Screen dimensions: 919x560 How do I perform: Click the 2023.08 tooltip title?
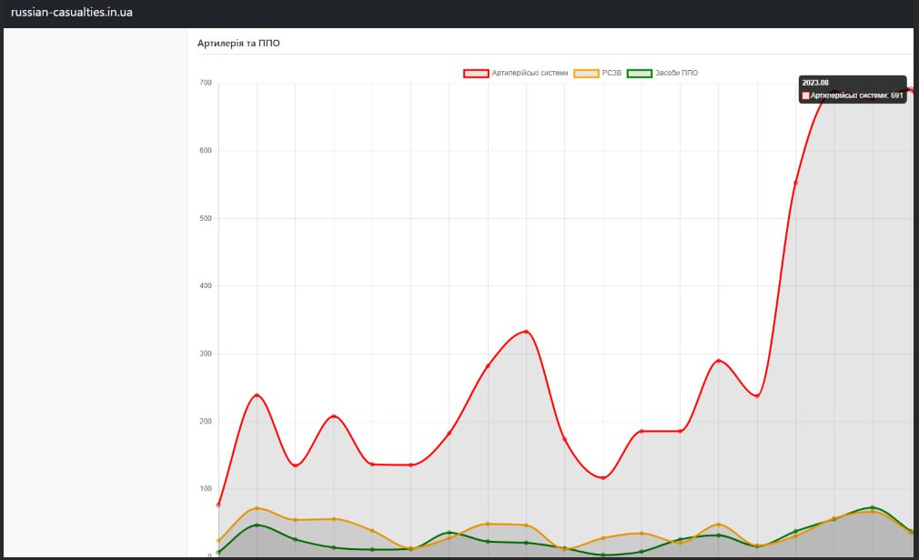point(815,83)
